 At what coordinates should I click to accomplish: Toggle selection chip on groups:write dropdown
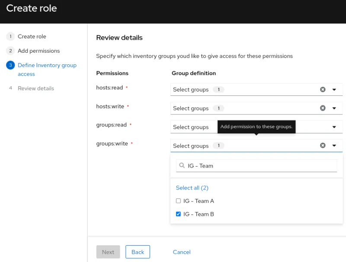pos(218,145)
